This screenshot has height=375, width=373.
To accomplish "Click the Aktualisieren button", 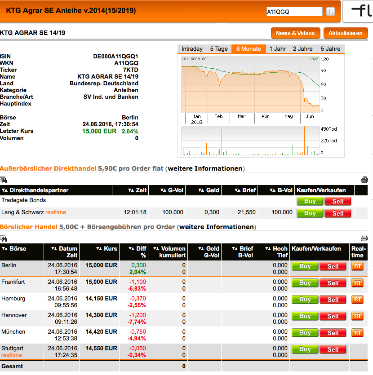I will 346,33.
